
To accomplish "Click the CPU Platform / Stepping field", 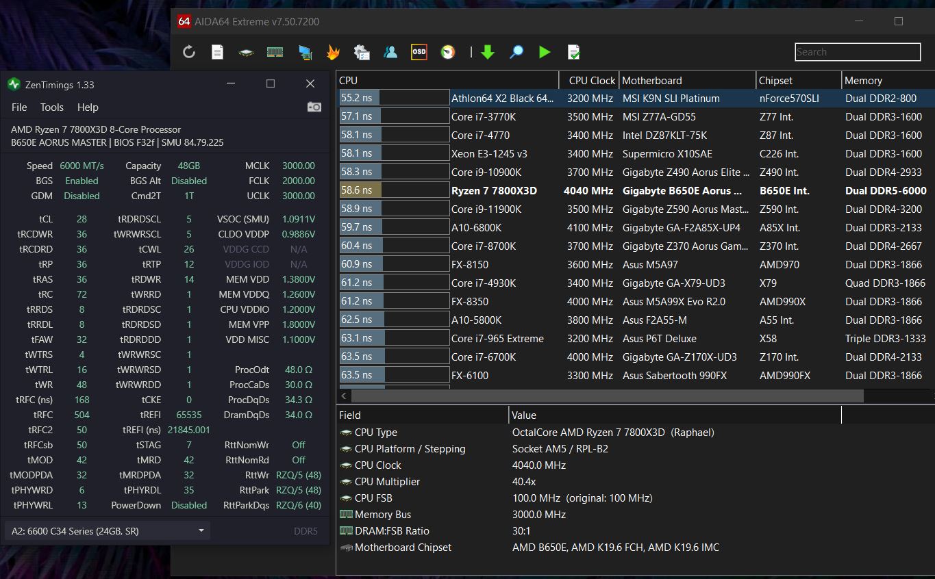I will tap(636, 449).
